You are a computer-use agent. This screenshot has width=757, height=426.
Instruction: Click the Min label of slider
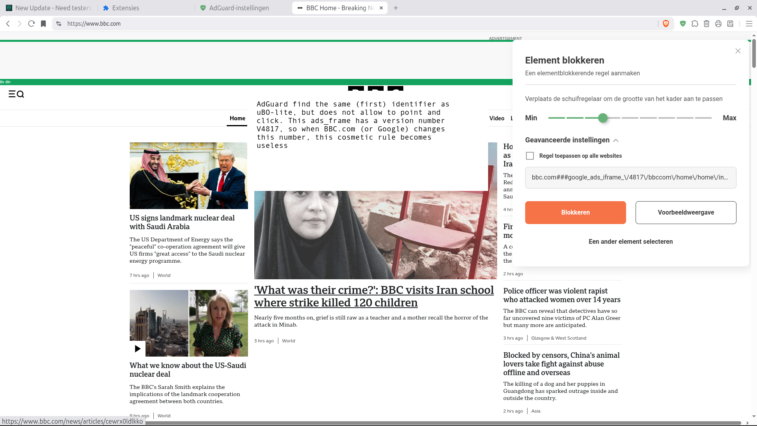coord(531,118)
